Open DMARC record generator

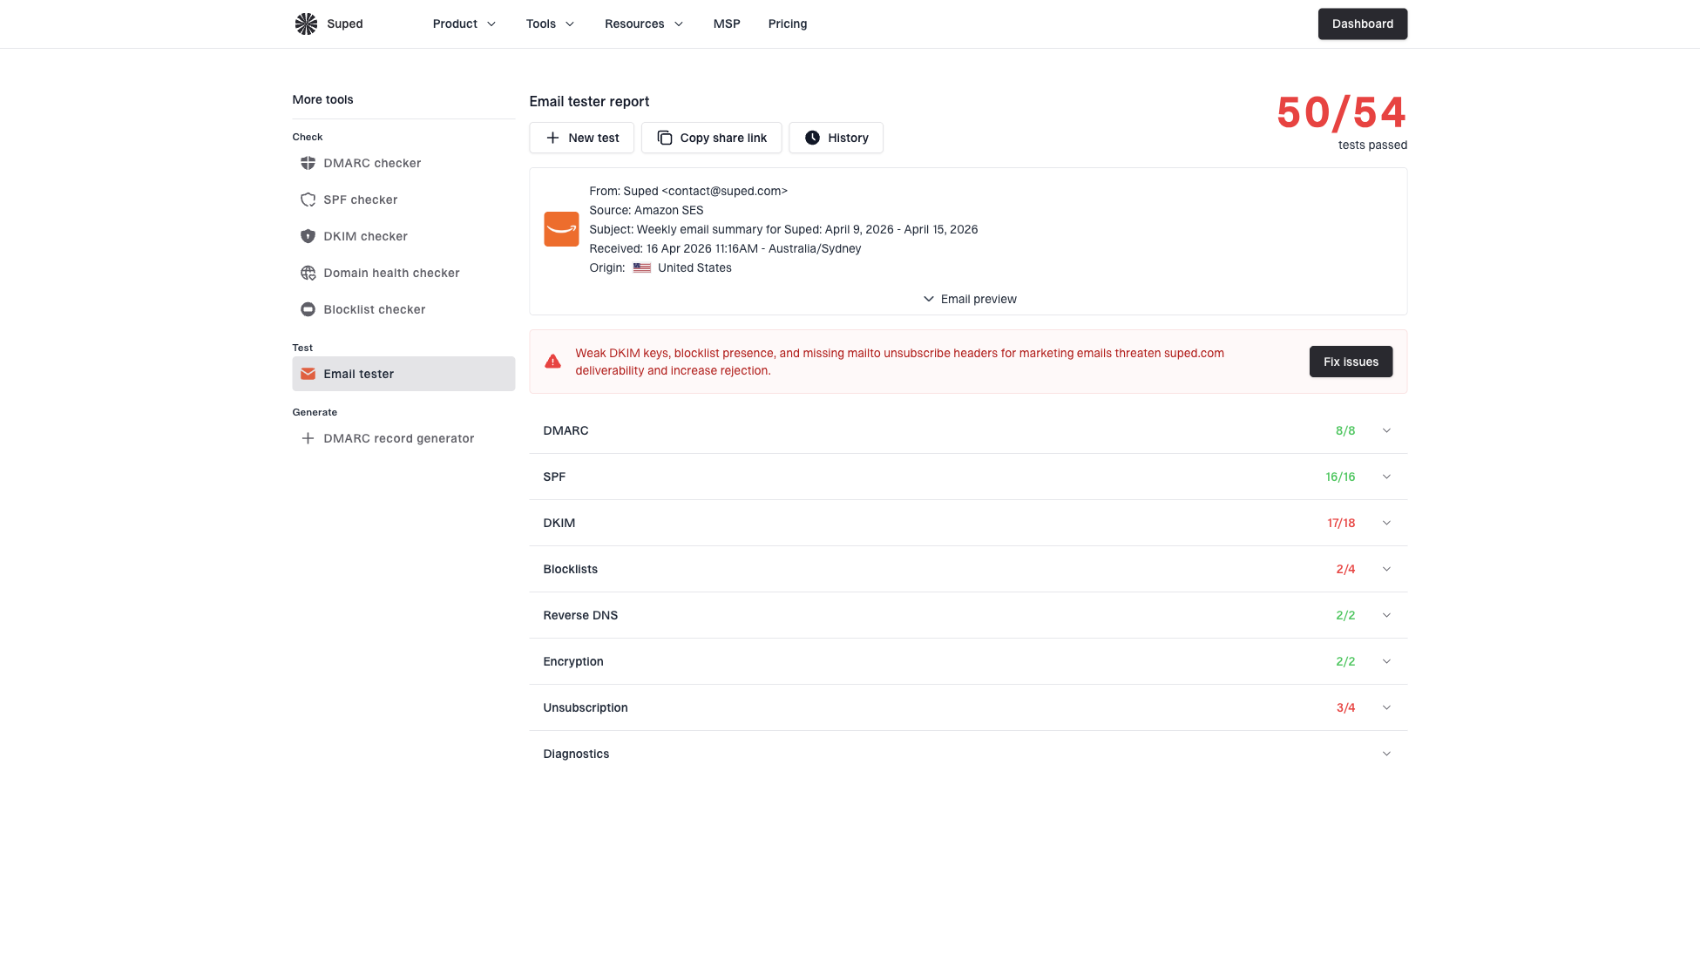[403, 438]
